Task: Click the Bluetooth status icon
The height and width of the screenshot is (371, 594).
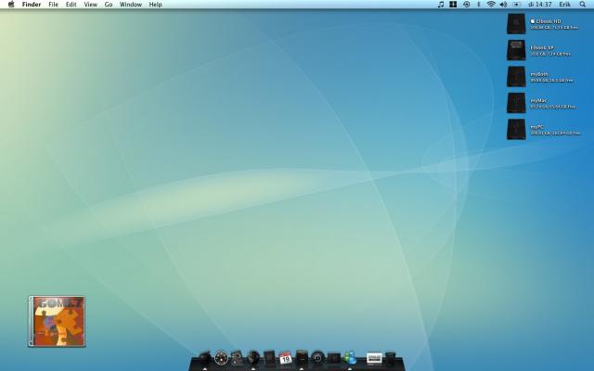Action: 479,4
